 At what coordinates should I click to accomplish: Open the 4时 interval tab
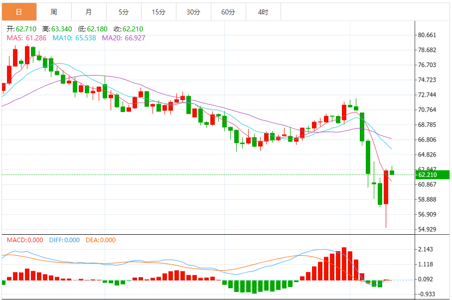click(263, 12)
